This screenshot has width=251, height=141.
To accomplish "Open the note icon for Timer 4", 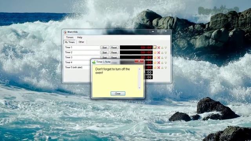I will [x=155, y=63].
